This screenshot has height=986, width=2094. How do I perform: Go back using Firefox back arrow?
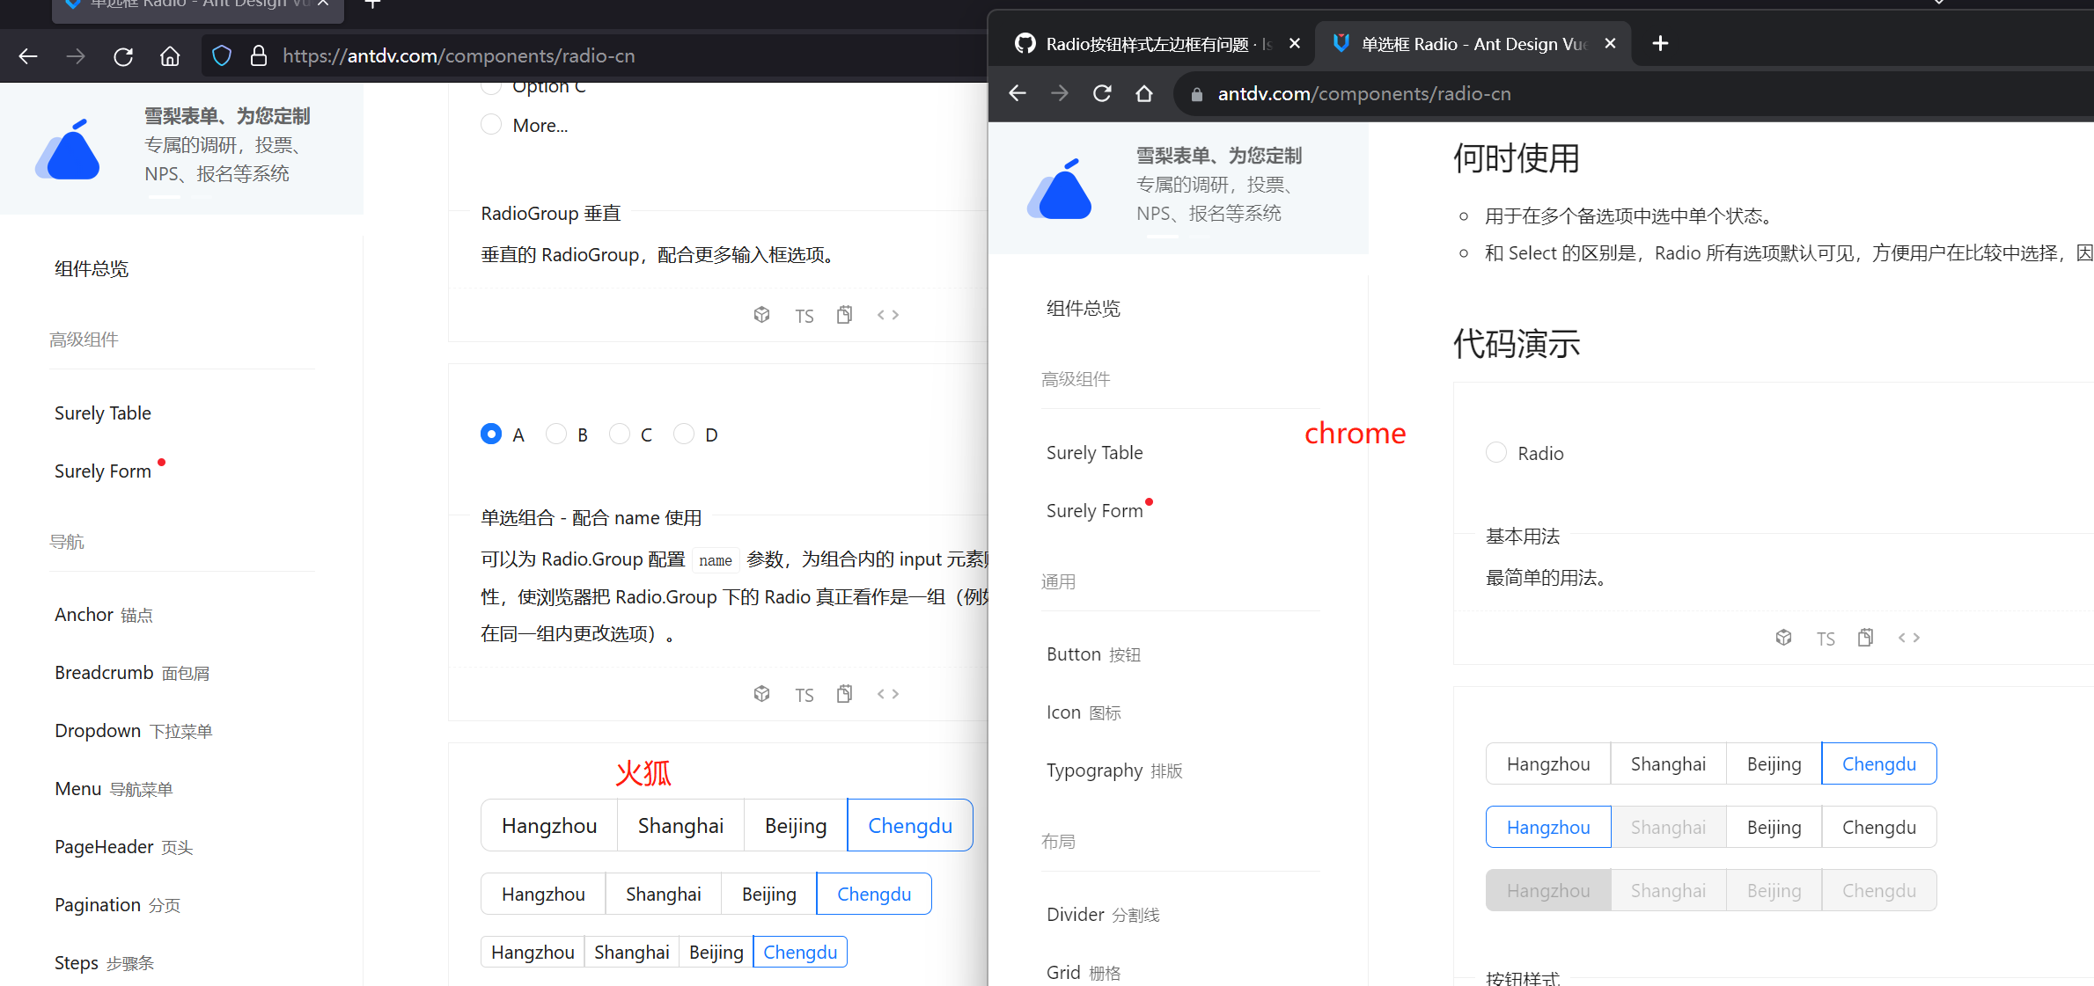coord(28,55)
